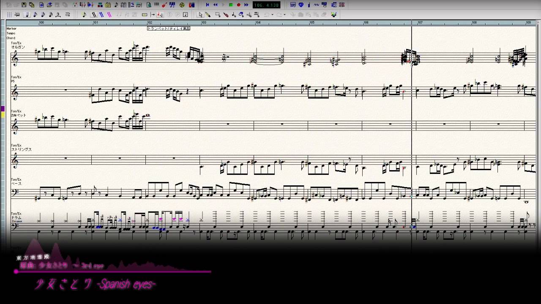Click the floppy disk Save icon

[24, 5]
